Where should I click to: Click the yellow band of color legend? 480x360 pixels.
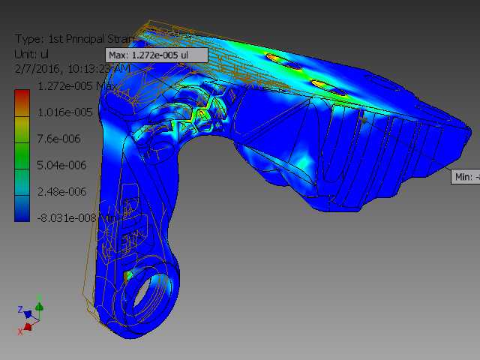[x=22, y=130]
